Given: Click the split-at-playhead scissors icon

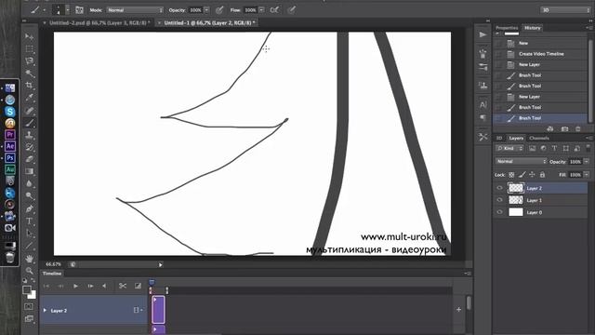Looking at the screenshot, I should [x=123, y=286].
